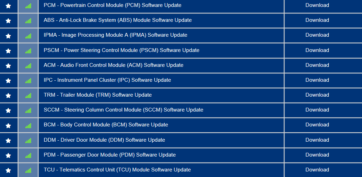Click signal bars icon for IPC update
This screenshot has height=177, width=362.
tap(28, 81)
